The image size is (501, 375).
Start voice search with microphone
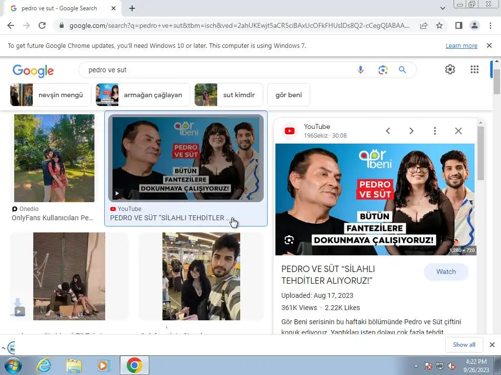pyautogui.click(x=361, y=70)
